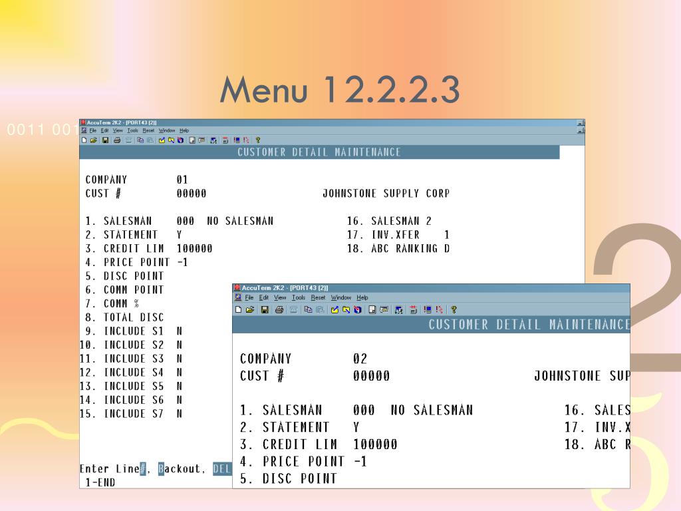Open Help menu in front Company 02 window
The image size is (681, 511).
coord(362,297)
